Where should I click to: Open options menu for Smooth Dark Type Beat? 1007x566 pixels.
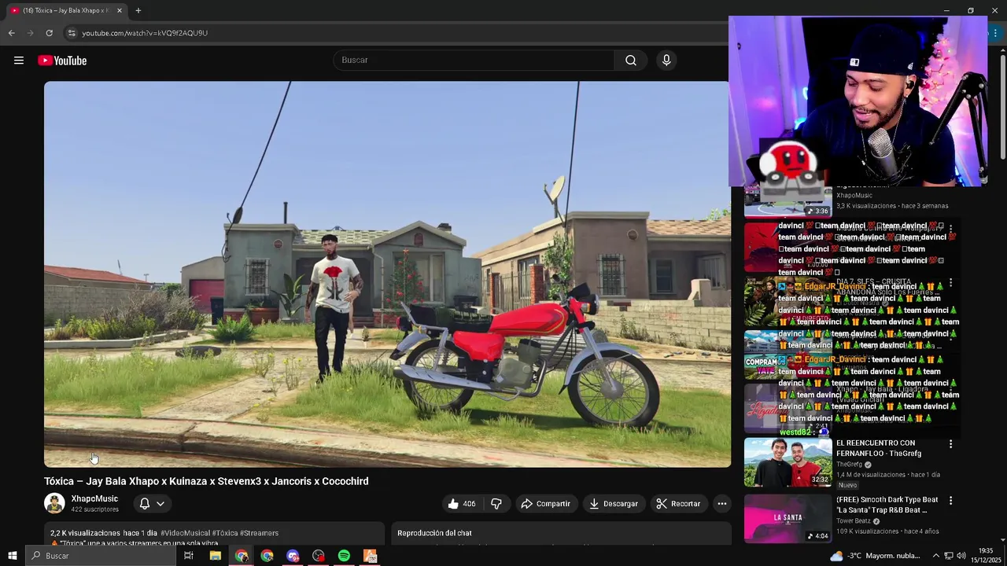(950, 501)
